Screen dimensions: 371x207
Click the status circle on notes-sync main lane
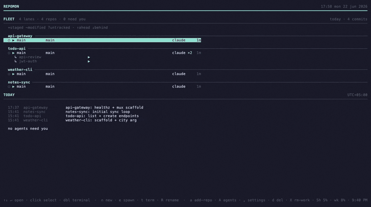click(x=9, y=87)
